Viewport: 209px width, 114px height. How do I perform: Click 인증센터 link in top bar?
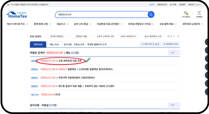click(182, 5)
